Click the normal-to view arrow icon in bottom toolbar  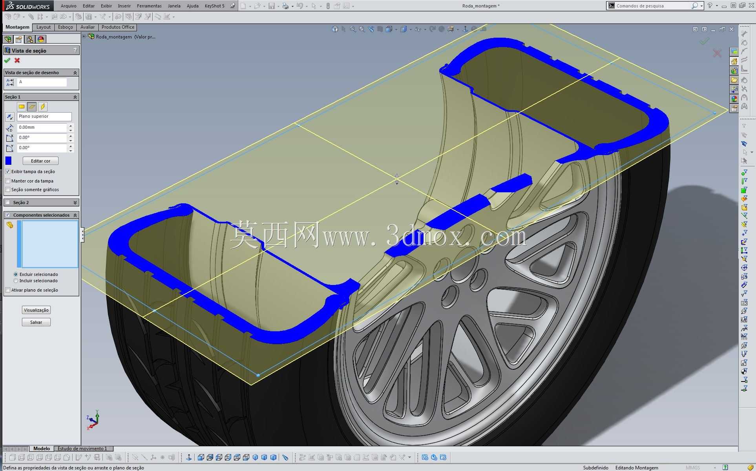pos(189,457)
